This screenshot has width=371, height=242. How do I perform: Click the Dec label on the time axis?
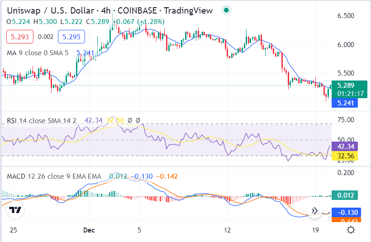click(x=89, y=230)
